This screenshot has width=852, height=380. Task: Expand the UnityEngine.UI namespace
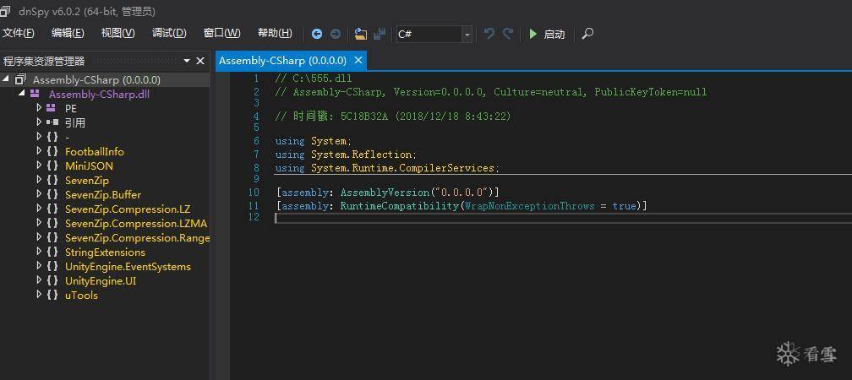(x=39, y=280)
